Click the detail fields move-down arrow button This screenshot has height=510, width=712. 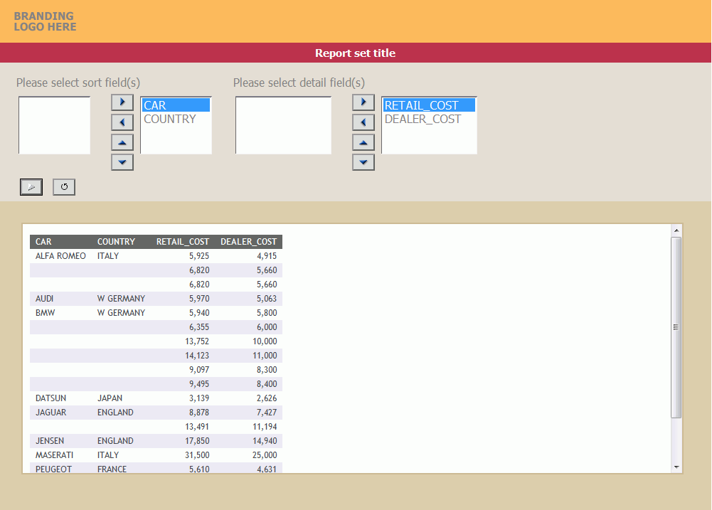(x=363, y=162)
